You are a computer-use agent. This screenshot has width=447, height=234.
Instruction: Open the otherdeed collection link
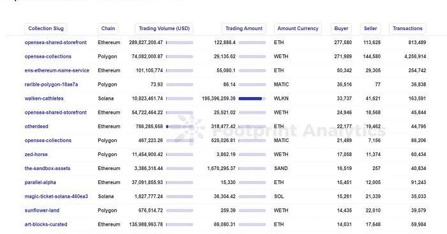(x=36, y=127)
